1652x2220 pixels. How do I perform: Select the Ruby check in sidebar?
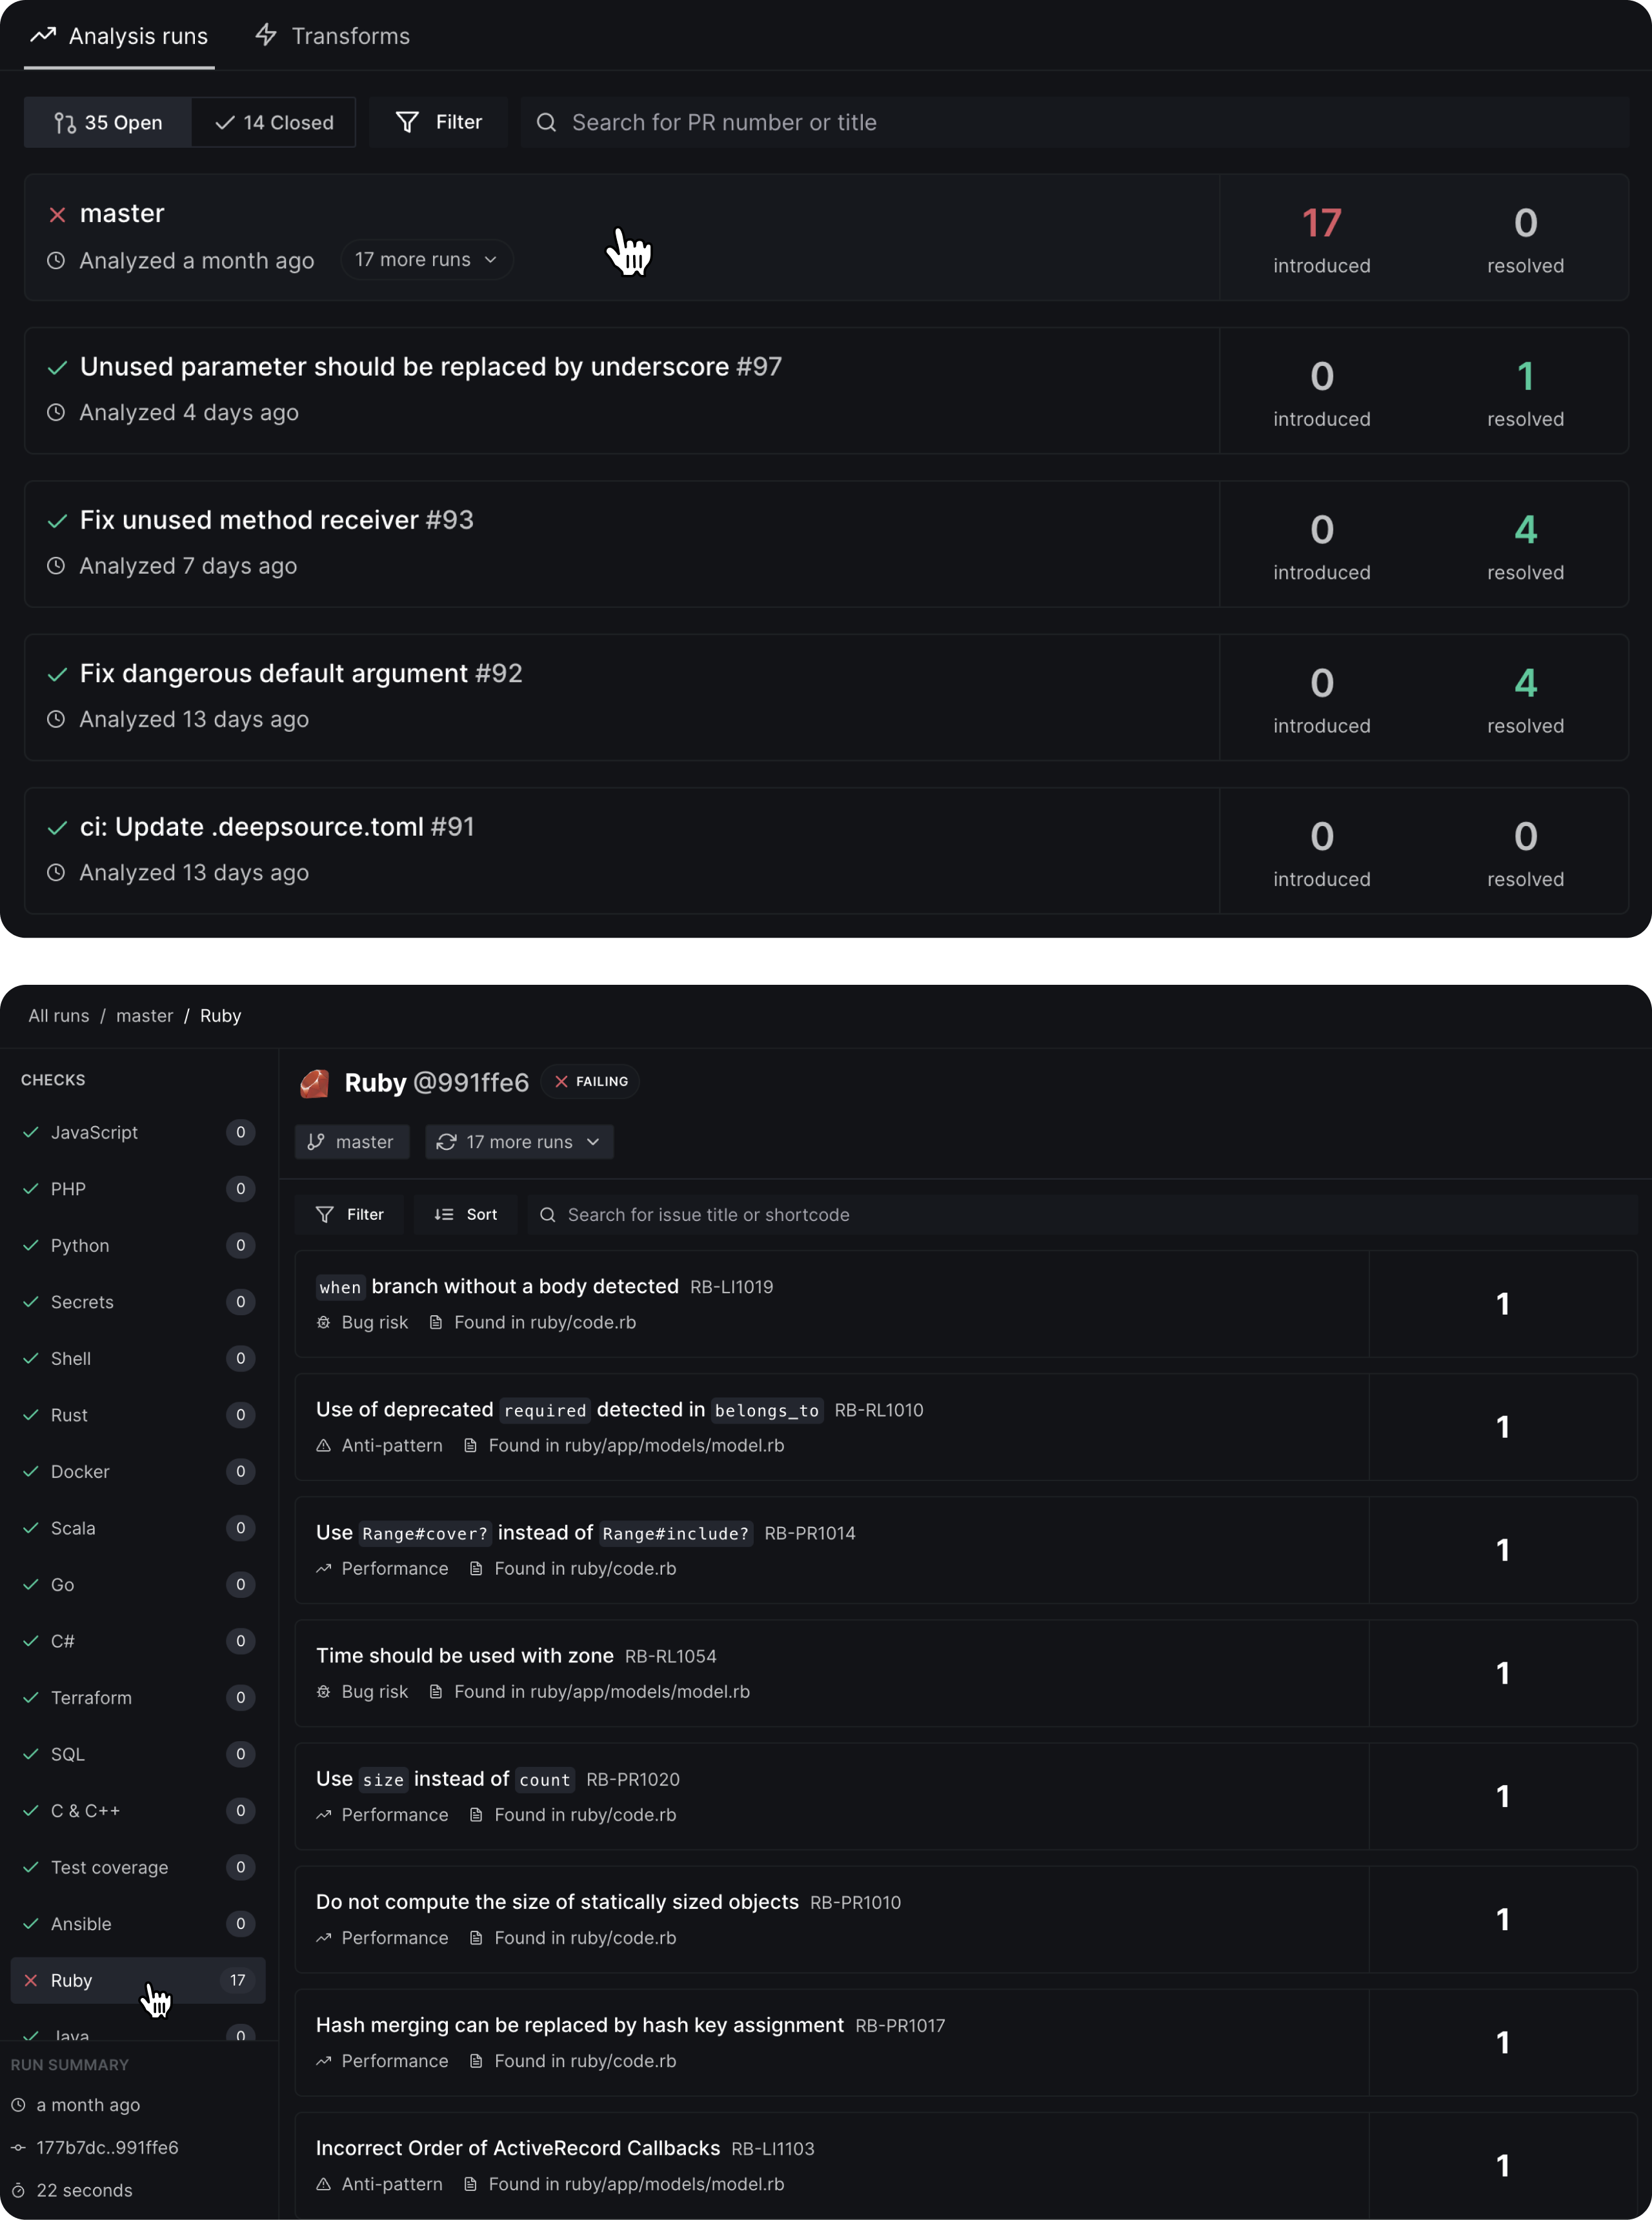(x=72, y=1980)
